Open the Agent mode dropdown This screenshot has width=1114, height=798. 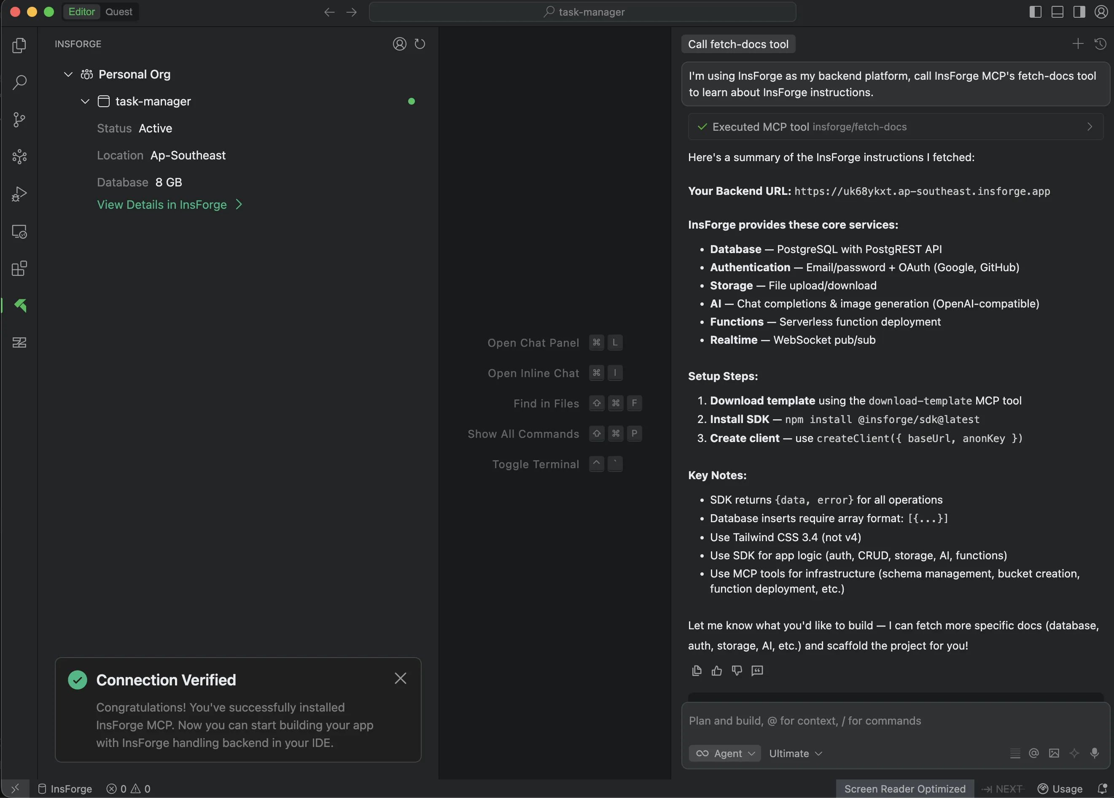725,753
